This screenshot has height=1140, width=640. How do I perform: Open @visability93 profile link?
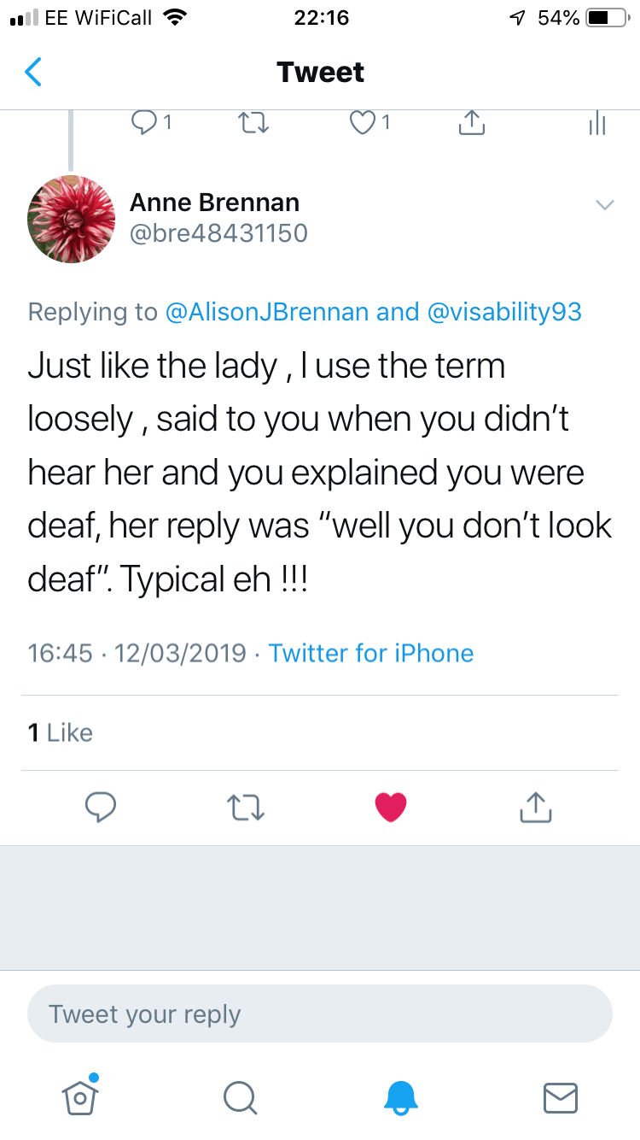(503, 312)
